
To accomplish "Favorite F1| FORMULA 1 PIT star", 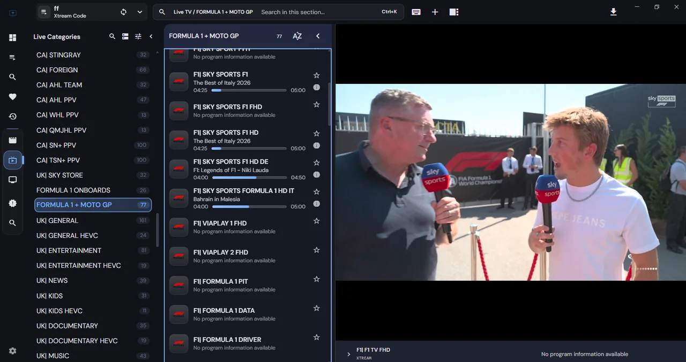I will click(x=316, y=279).
